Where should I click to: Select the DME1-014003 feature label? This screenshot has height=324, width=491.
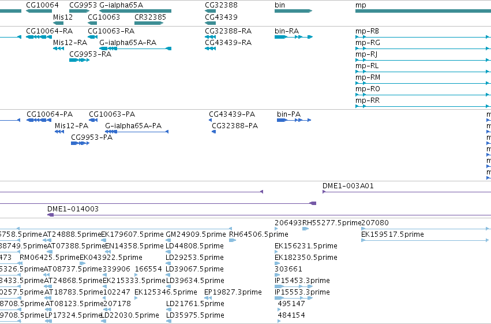click(x=73, y=208)
